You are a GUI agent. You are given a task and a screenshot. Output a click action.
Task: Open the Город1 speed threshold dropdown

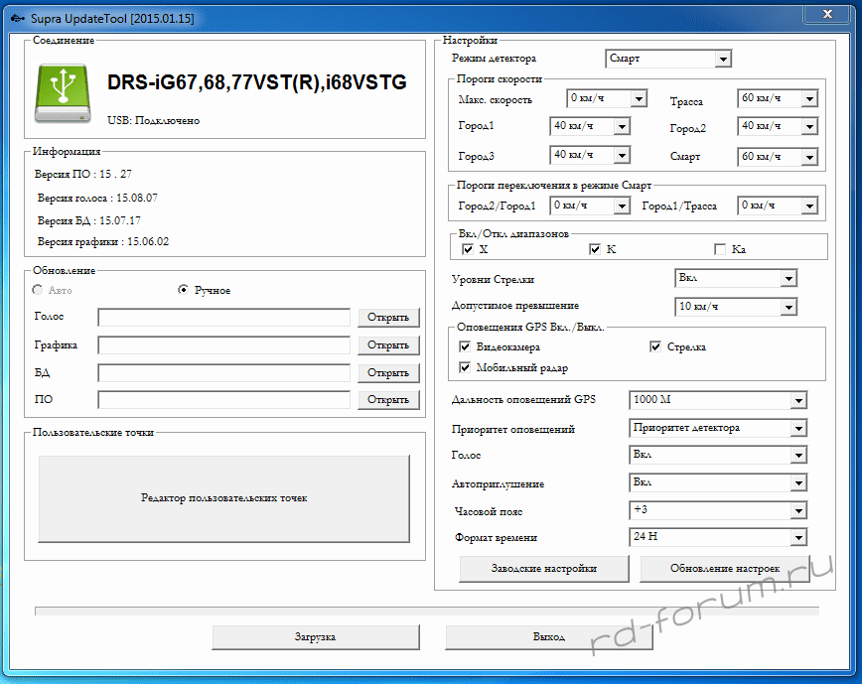[x=590, y=126]
